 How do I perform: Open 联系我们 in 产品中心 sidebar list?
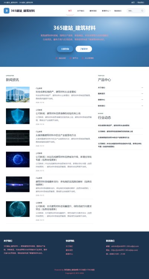[x=101, y=106]
